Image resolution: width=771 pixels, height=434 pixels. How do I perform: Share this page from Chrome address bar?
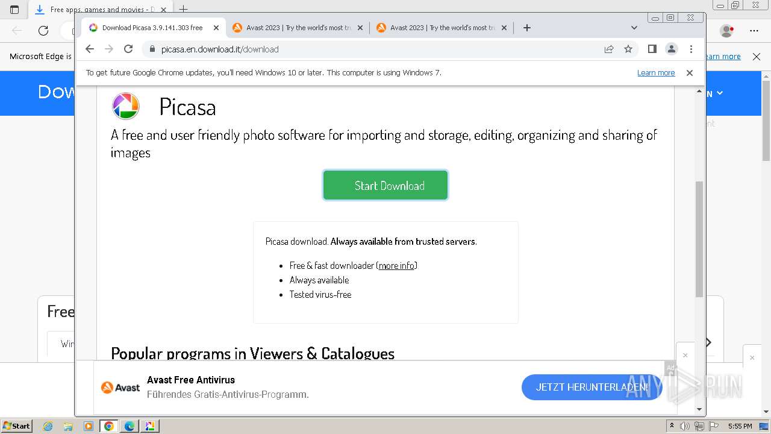click(x=609, y=49)
